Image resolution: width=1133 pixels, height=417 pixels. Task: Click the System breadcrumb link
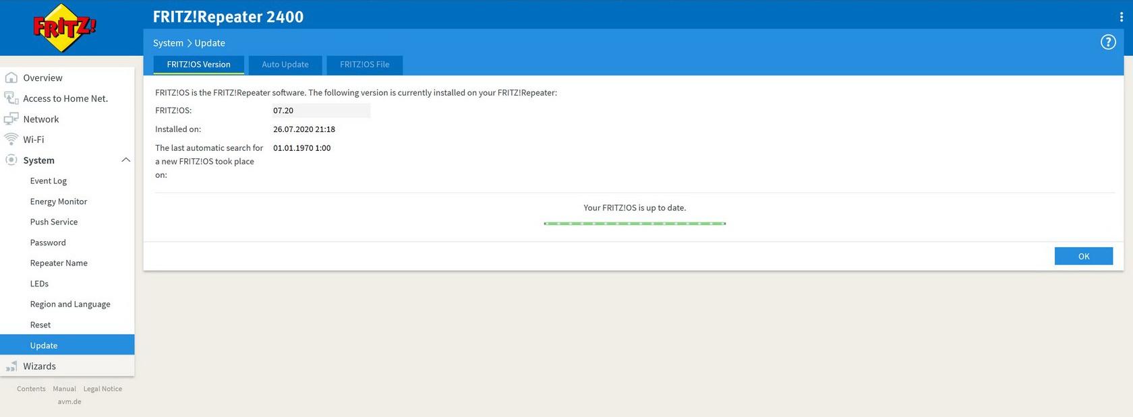click(168, 43)
